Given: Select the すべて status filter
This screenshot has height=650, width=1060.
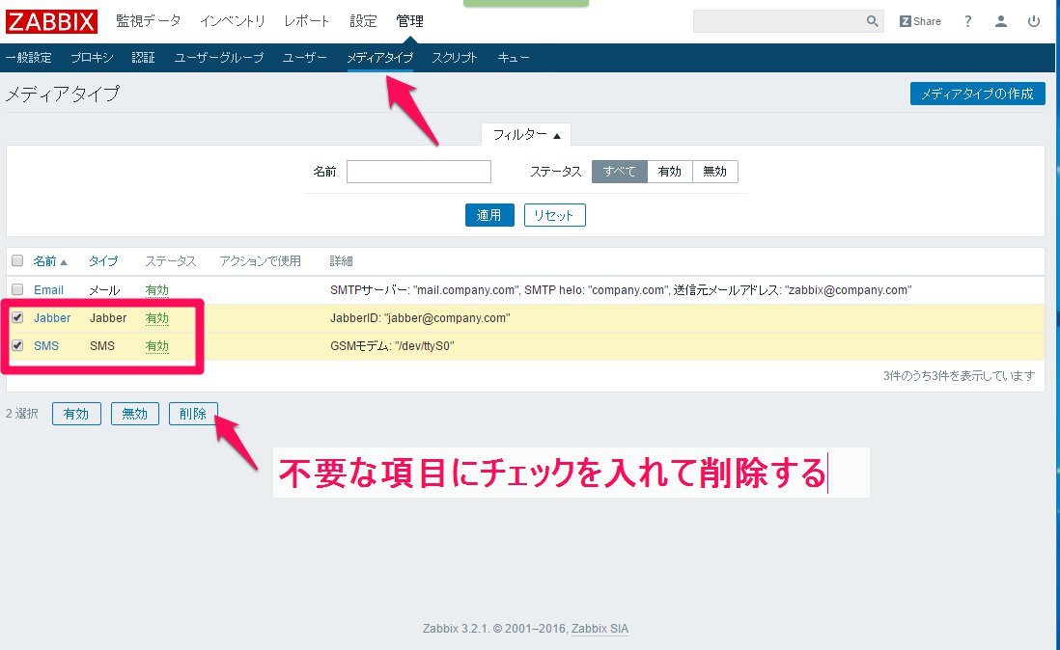Looking at the screenshot, I should pyautogui.click(x=619, y=172).
